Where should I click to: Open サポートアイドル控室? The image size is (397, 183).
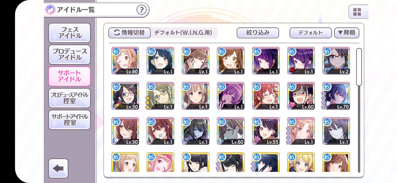69,120
